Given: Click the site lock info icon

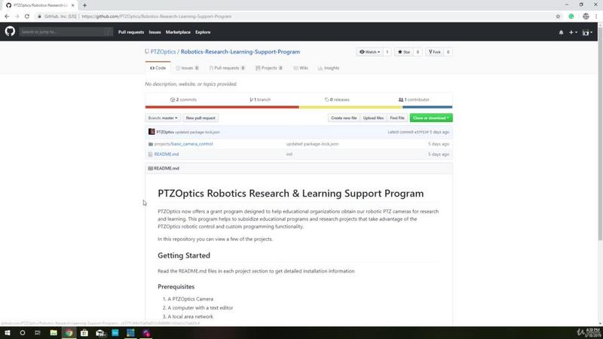Looking at the screenshot, I should click(x=39, y=17).
